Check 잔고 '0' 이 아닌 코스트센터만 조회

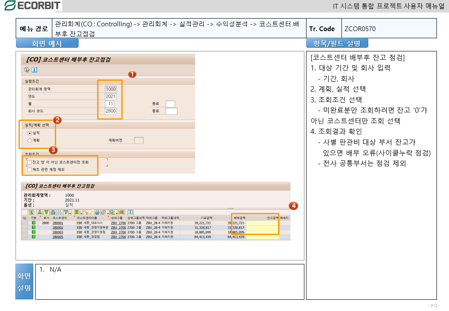pos(29,162)
